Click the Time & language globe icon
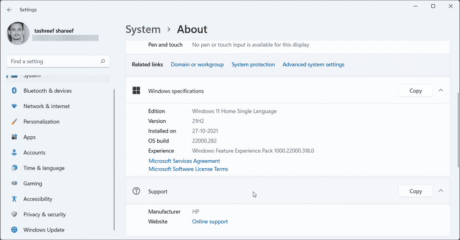 pos(14,168)
